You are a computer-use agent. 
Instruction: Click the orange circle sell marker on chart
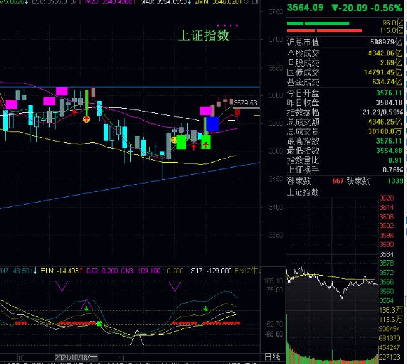[86, 119]
